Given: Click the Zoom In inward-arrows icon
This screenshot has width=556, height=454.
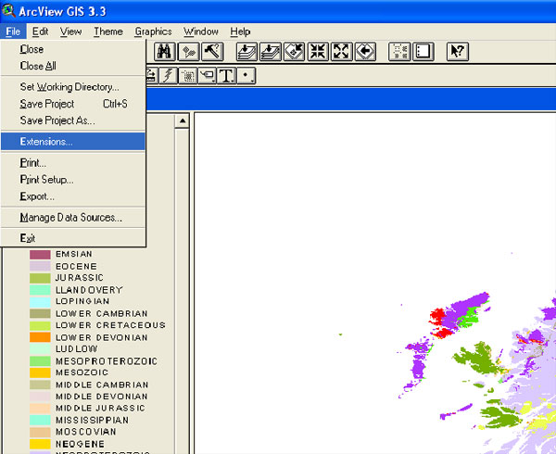Looking at the screenshot, I should [318, 52].
